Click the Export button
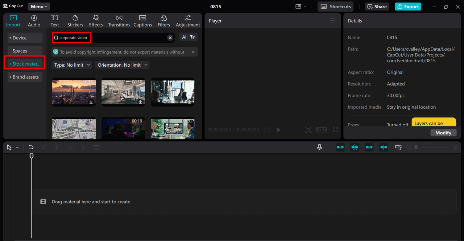The height and width of the screenshot is (241, 464). 408,7
